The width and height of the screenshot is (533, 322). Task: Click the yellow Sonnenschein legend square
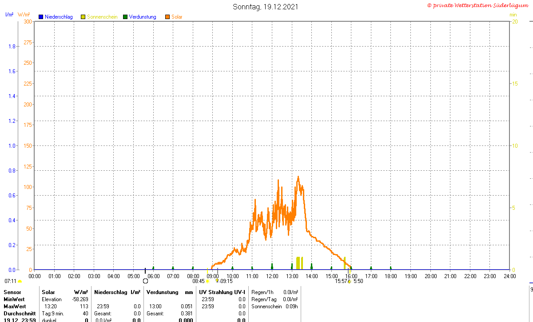click(83, 17)
